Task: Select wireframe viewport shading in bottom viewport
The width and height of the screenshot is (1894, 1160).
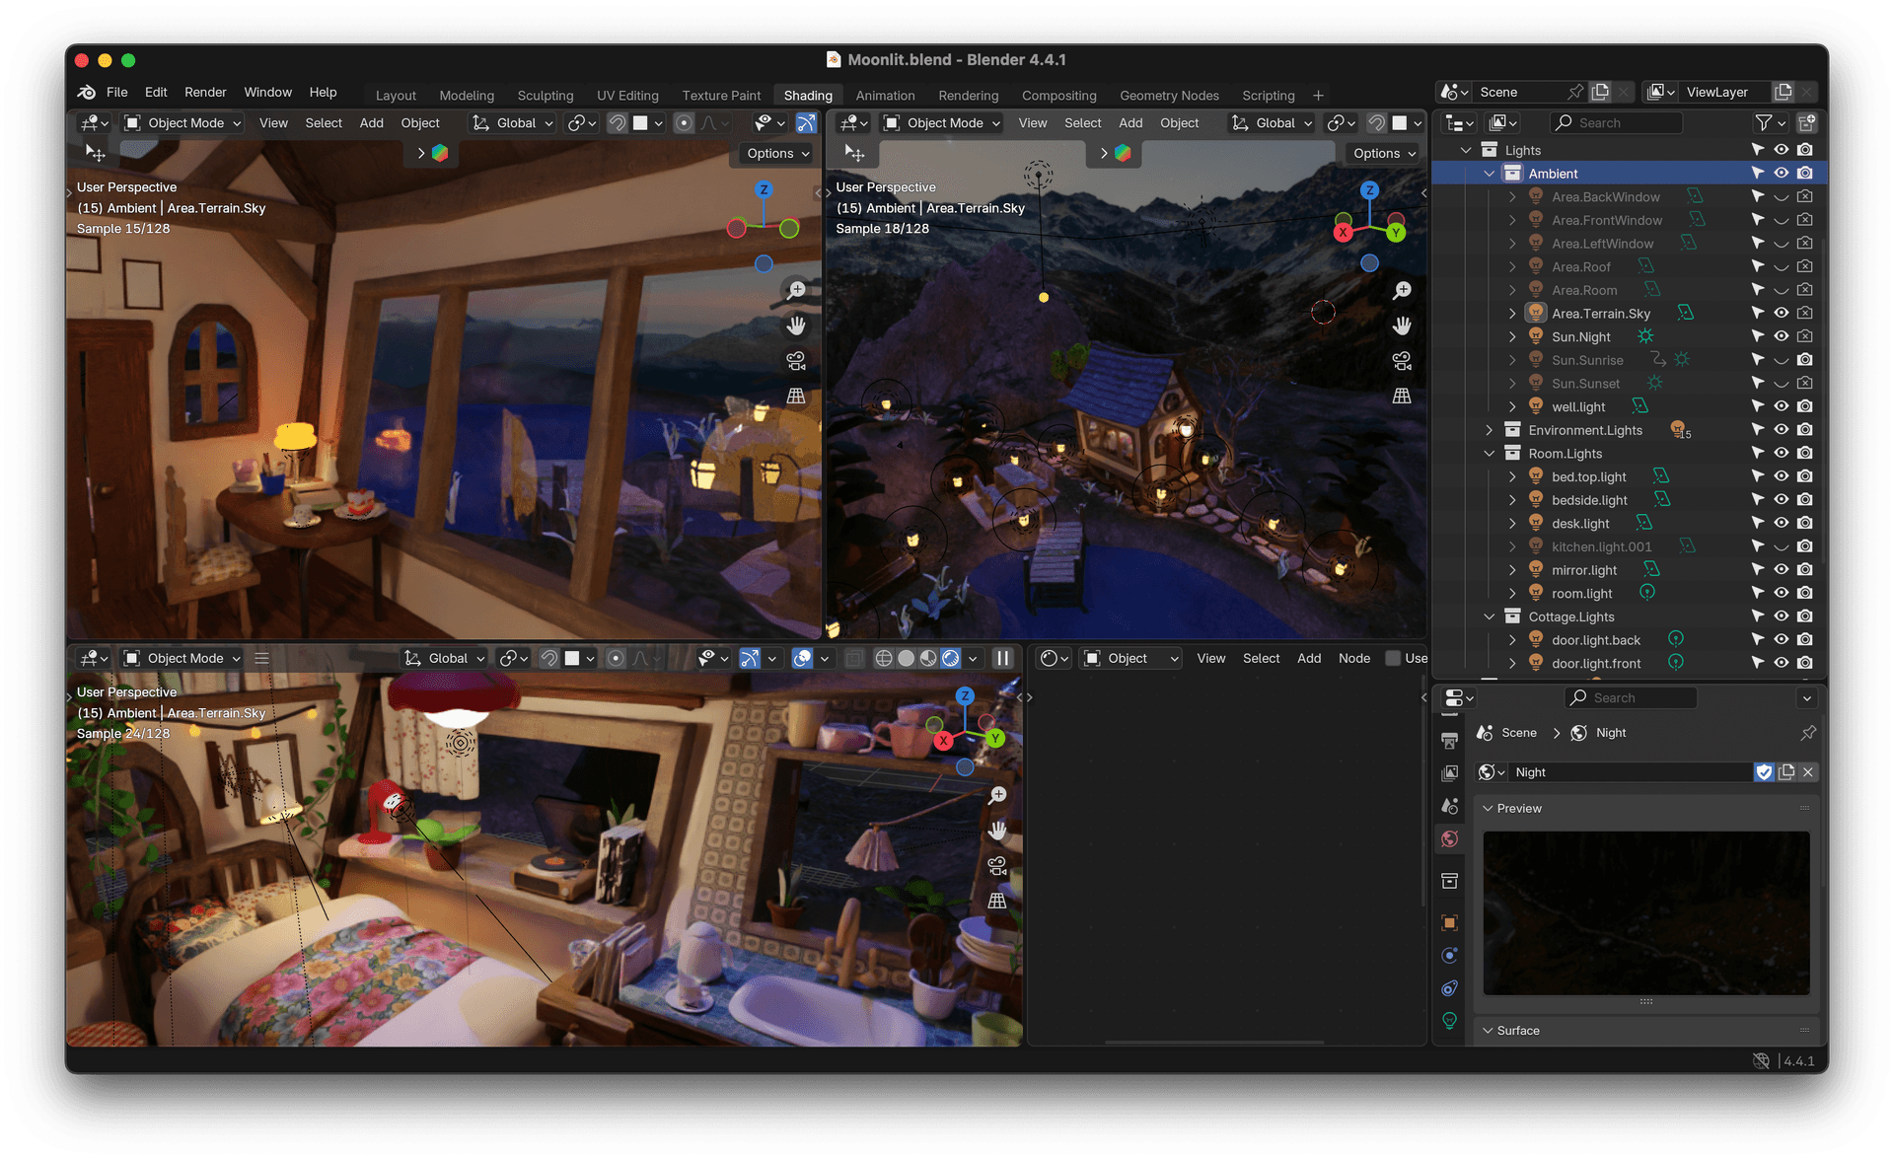Action: (884, 658)
